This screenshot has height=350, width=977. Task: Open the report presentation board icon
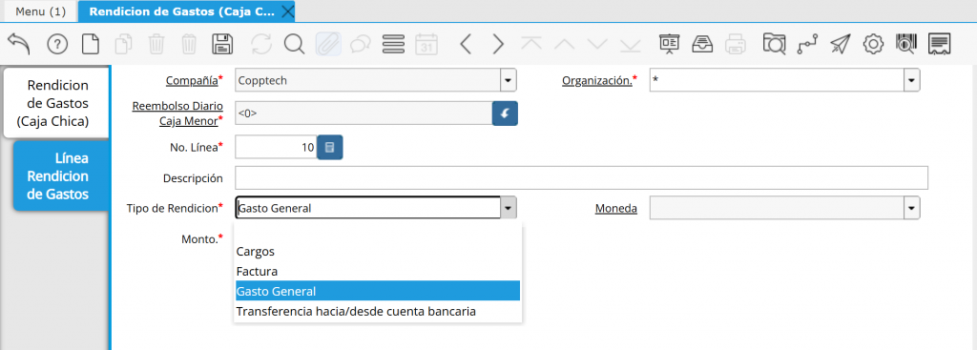point(670,44)
